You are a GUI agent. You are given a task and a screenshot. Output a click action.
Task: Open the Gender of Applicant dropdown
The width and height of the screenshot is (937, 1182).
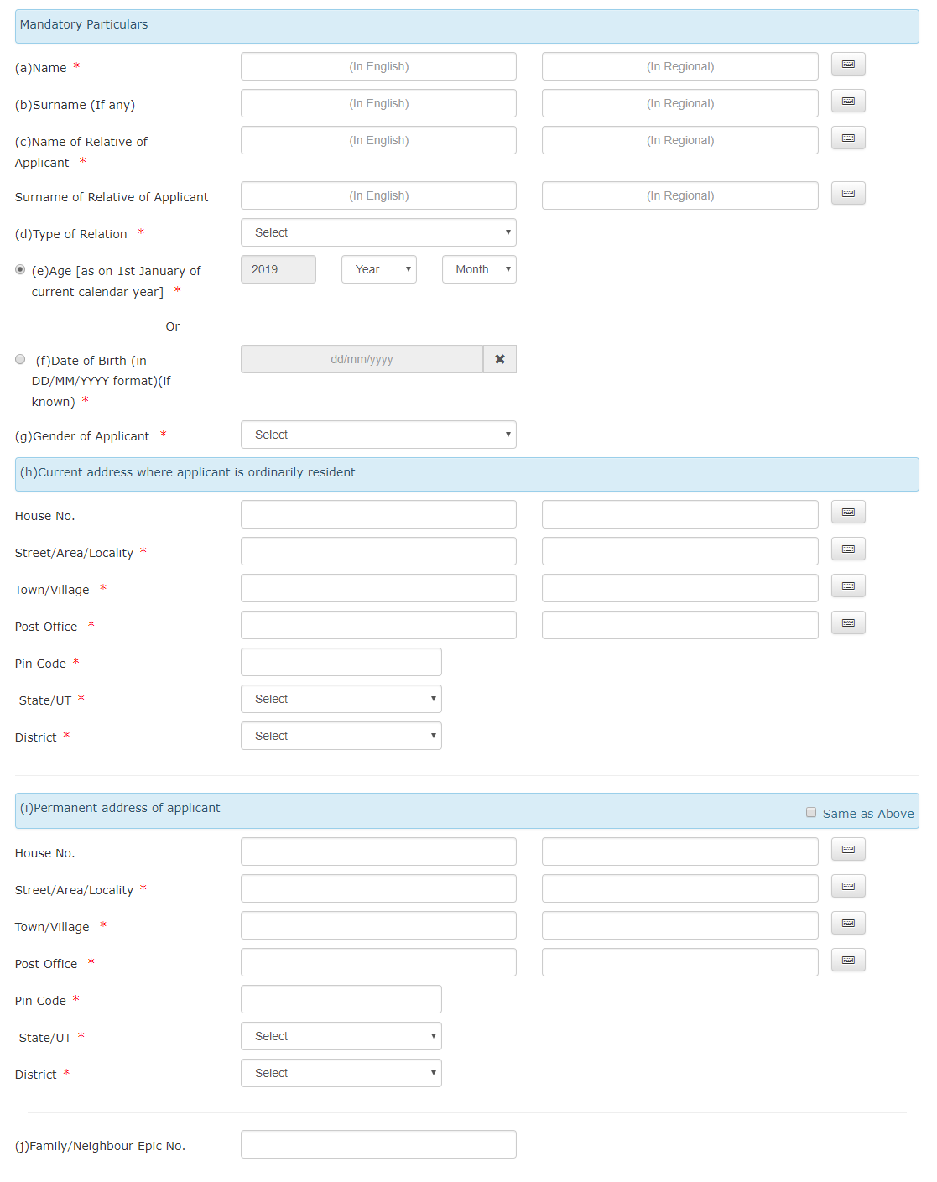coord(377,435)
